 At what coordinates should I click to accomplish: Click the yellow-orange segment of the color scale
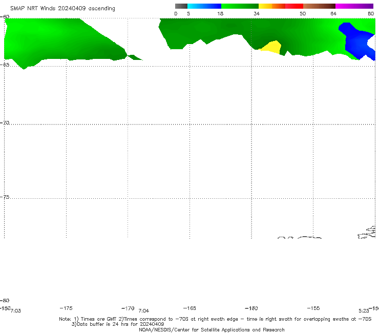[271, 6]
